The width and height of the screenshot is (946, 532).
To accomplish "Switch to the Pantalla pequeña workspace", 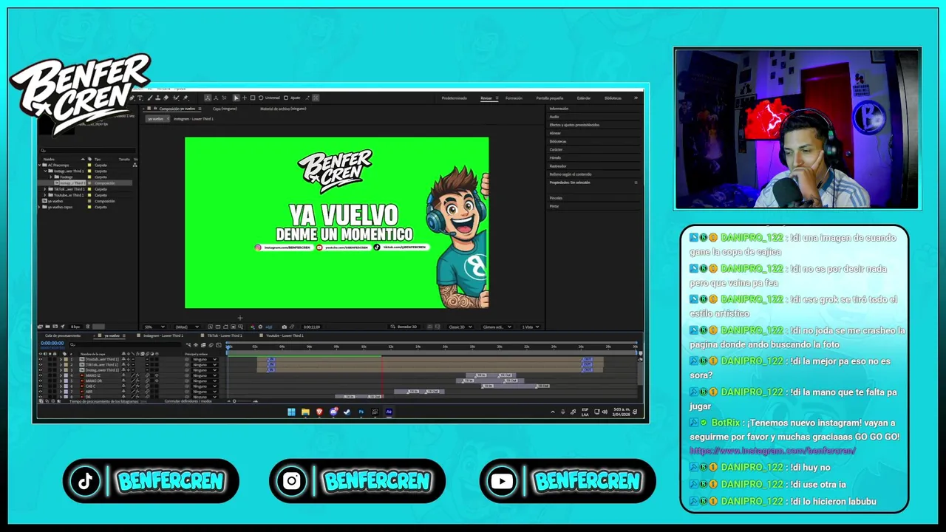I will (549, 98).
